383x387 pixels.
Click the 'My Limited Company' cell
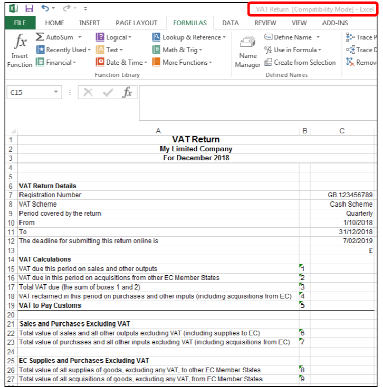(x=196, y=149)
